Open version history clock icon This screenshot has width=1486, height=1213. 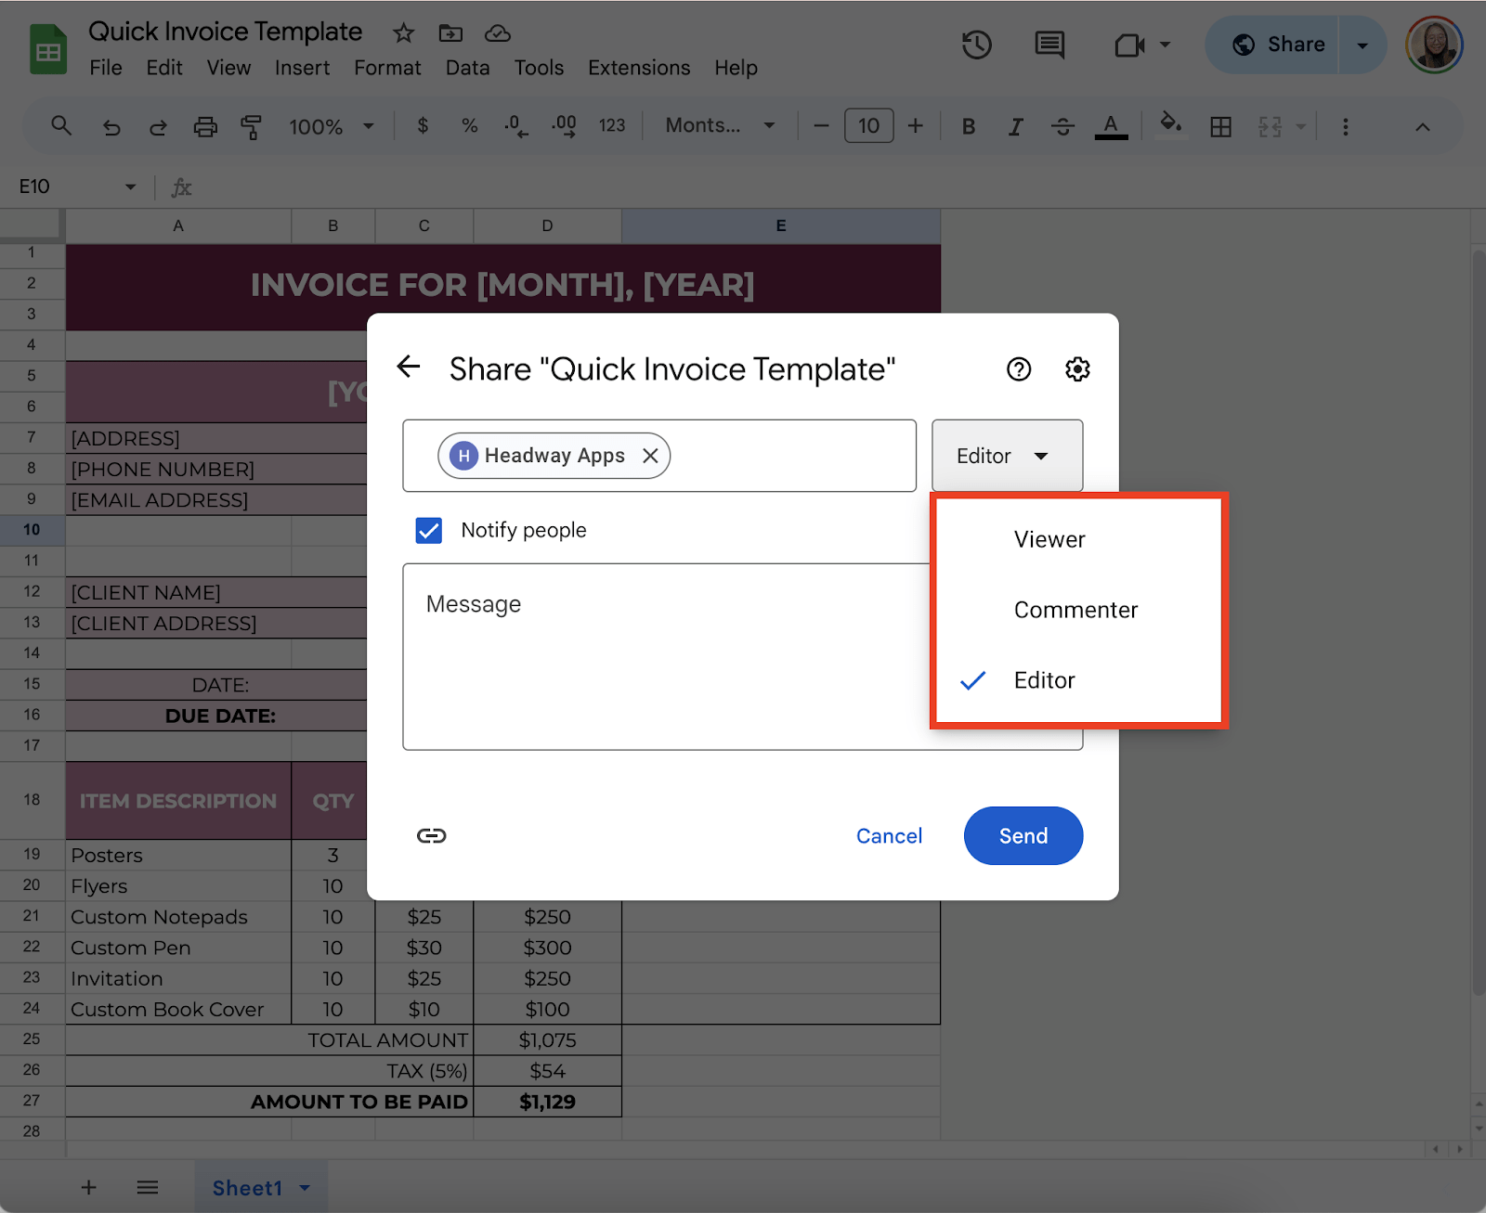[x=976, y=45]
